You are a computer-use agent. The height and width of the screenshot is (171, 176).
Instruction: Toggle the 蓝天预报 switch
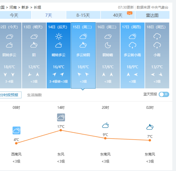pos(164,94)
